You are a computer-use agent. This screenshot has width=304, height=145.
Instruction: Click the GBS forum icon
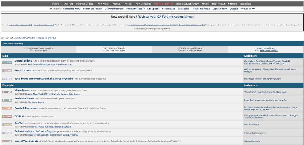coord(7,62)
